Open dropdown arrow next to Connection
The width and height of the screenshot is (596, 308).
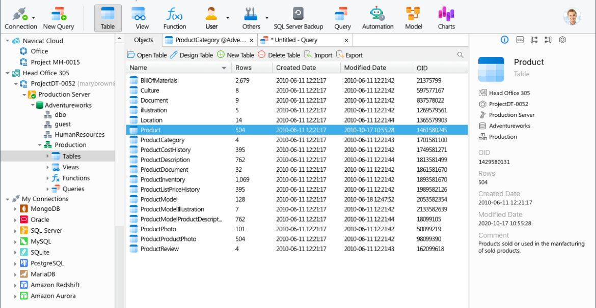[34, 18]
